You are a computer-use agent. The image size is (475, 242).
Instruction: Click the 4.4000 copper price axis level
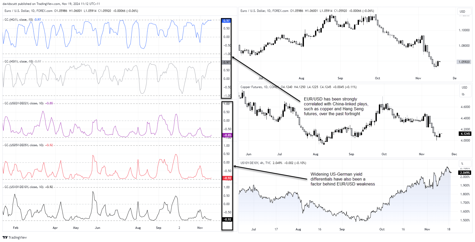(465, 118)
